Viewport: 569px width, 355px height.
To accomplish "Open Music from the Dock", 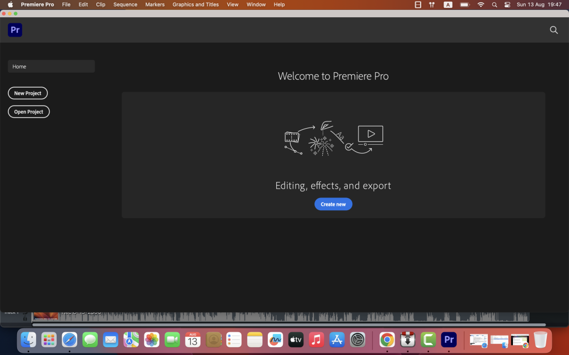I will pyautogui.click(x=316, y=340).
